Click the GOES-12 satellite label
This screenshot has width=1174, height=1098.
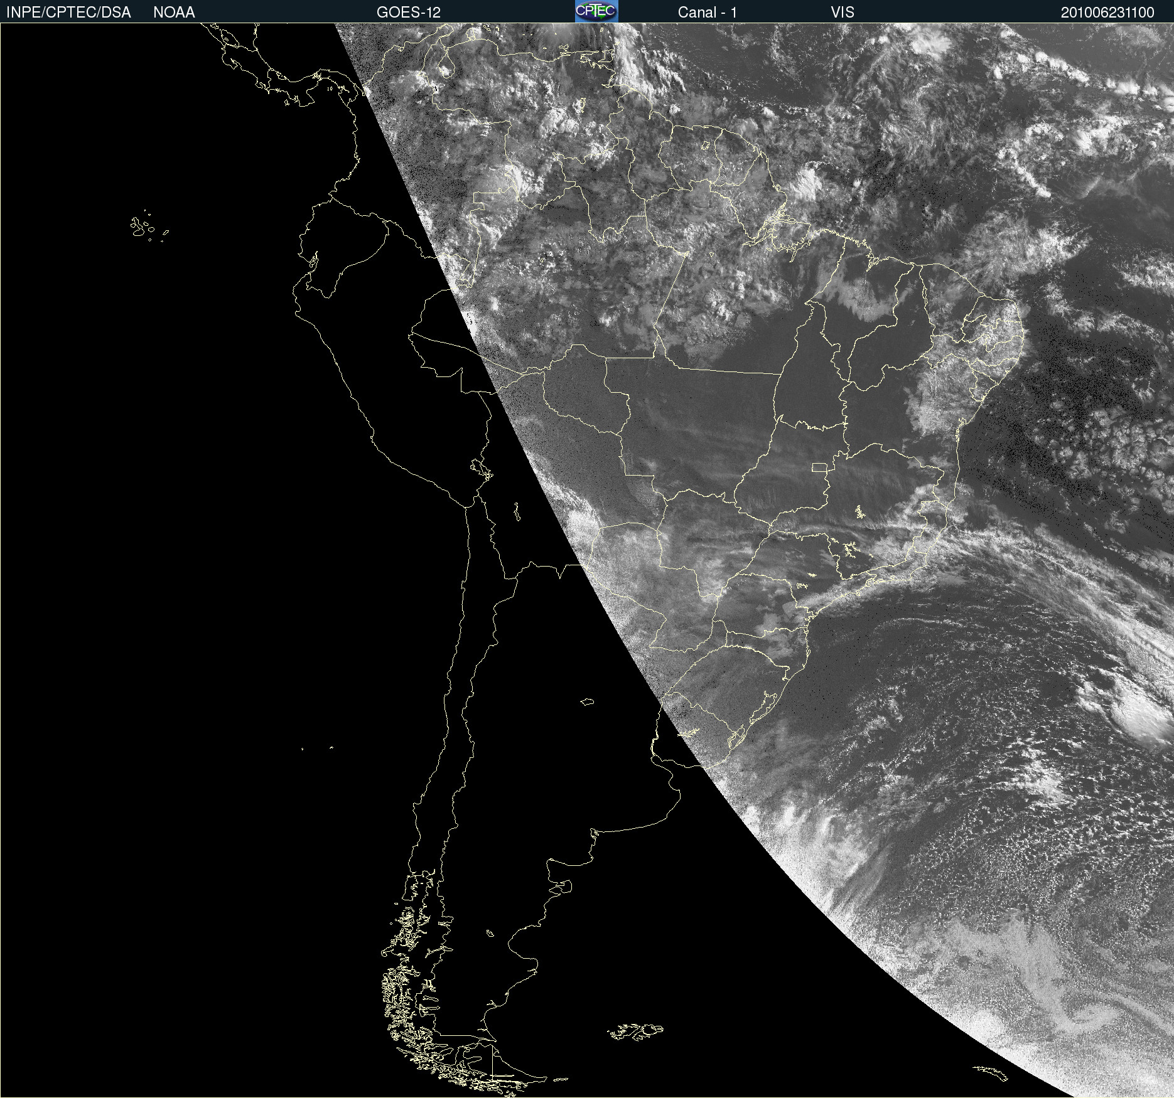pos(409,13)
